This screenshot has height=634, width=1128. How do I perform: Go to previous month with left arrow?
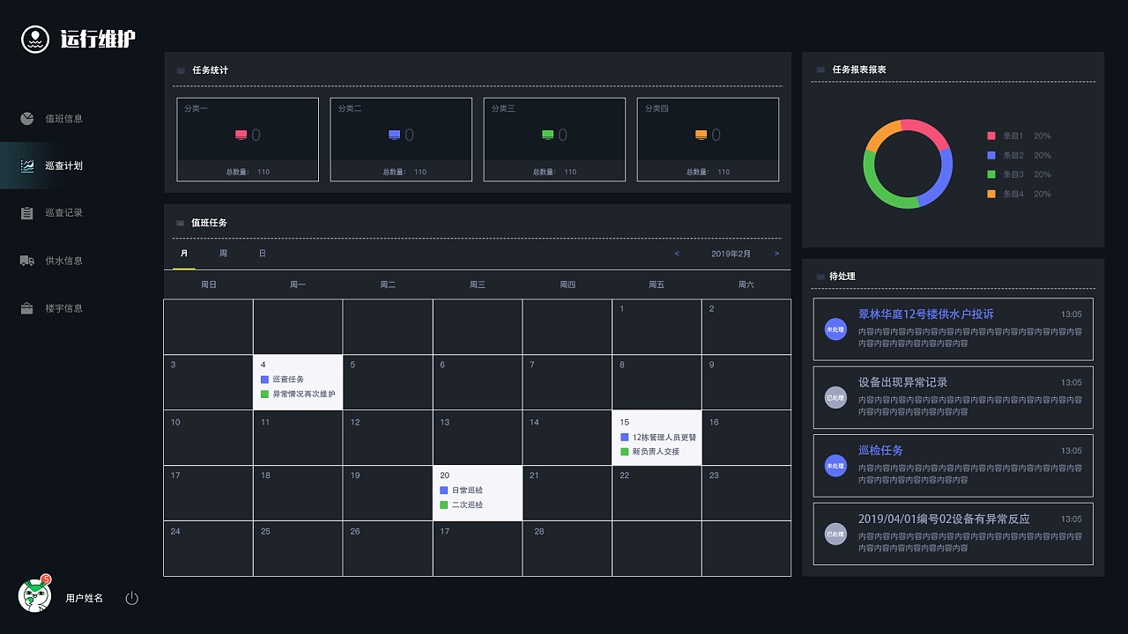677,254
